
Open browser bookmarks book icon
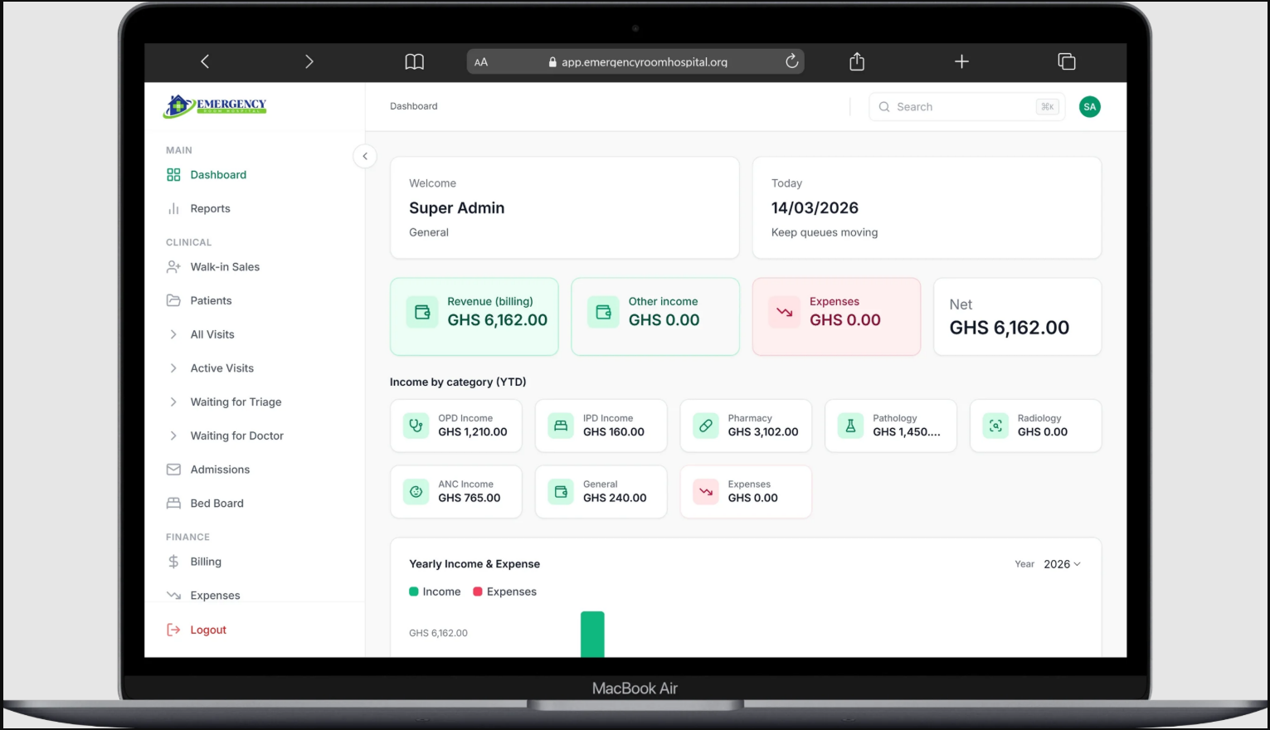(414, 61)
